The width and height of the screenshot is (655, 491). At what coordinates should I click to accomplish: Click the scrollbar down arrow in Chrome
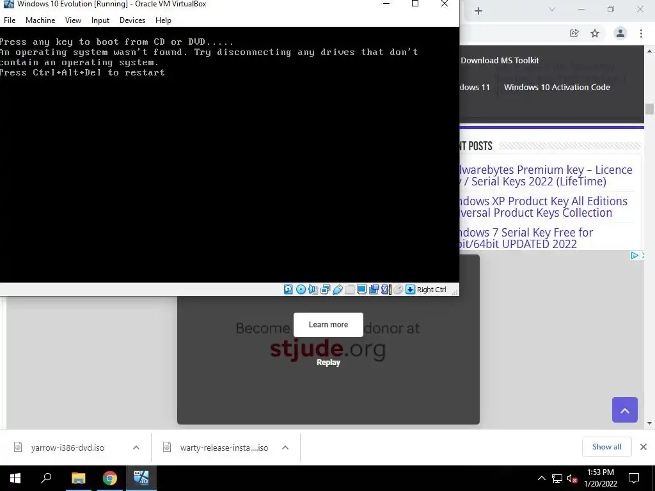(649, 423)
